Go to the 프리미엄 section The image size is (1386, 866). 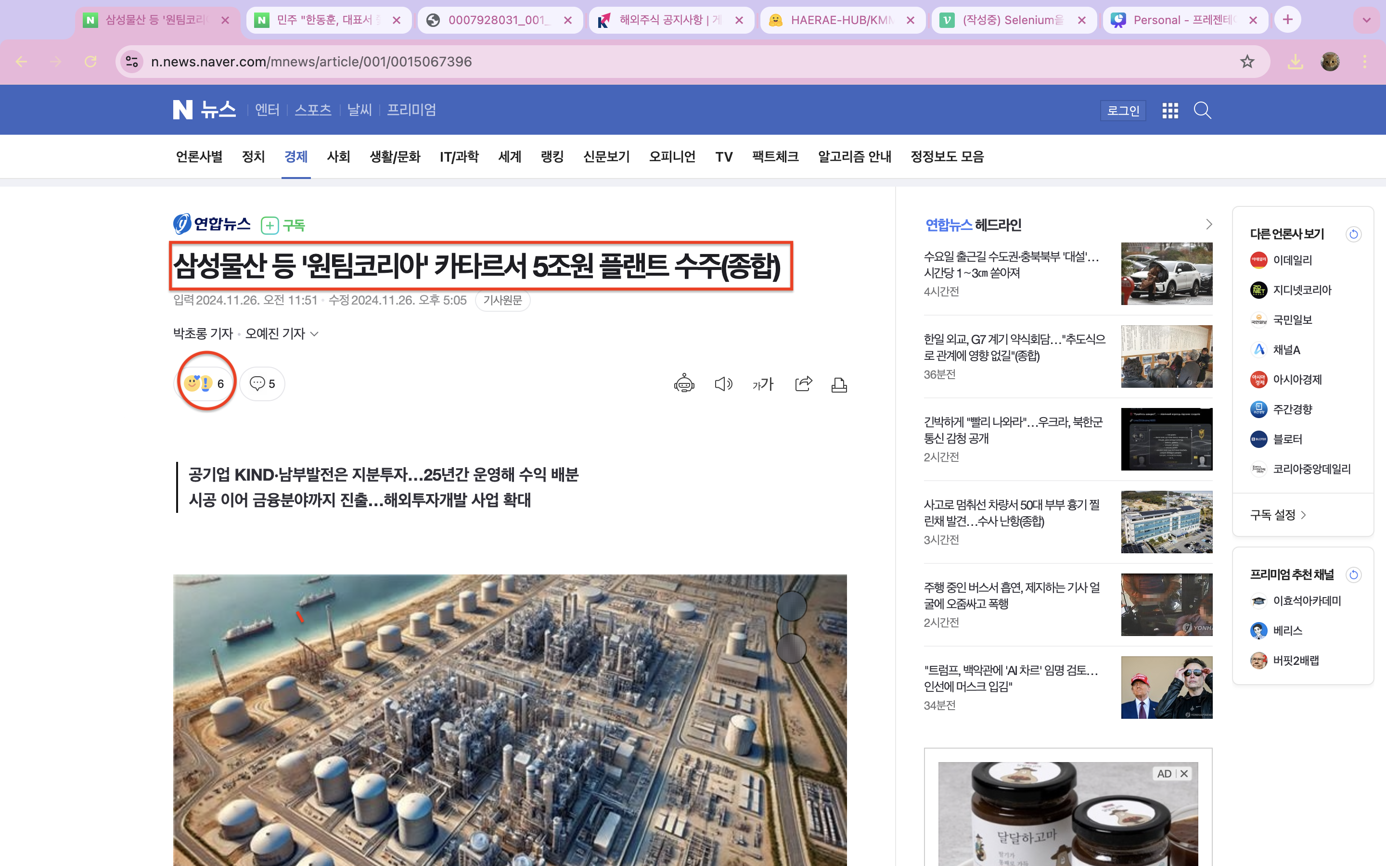(x=411, y=109)
